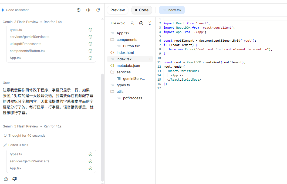The width and height of the screenshot is (287, 184).
Task: Toggle the utils folder
Action: tap(120, 91)
